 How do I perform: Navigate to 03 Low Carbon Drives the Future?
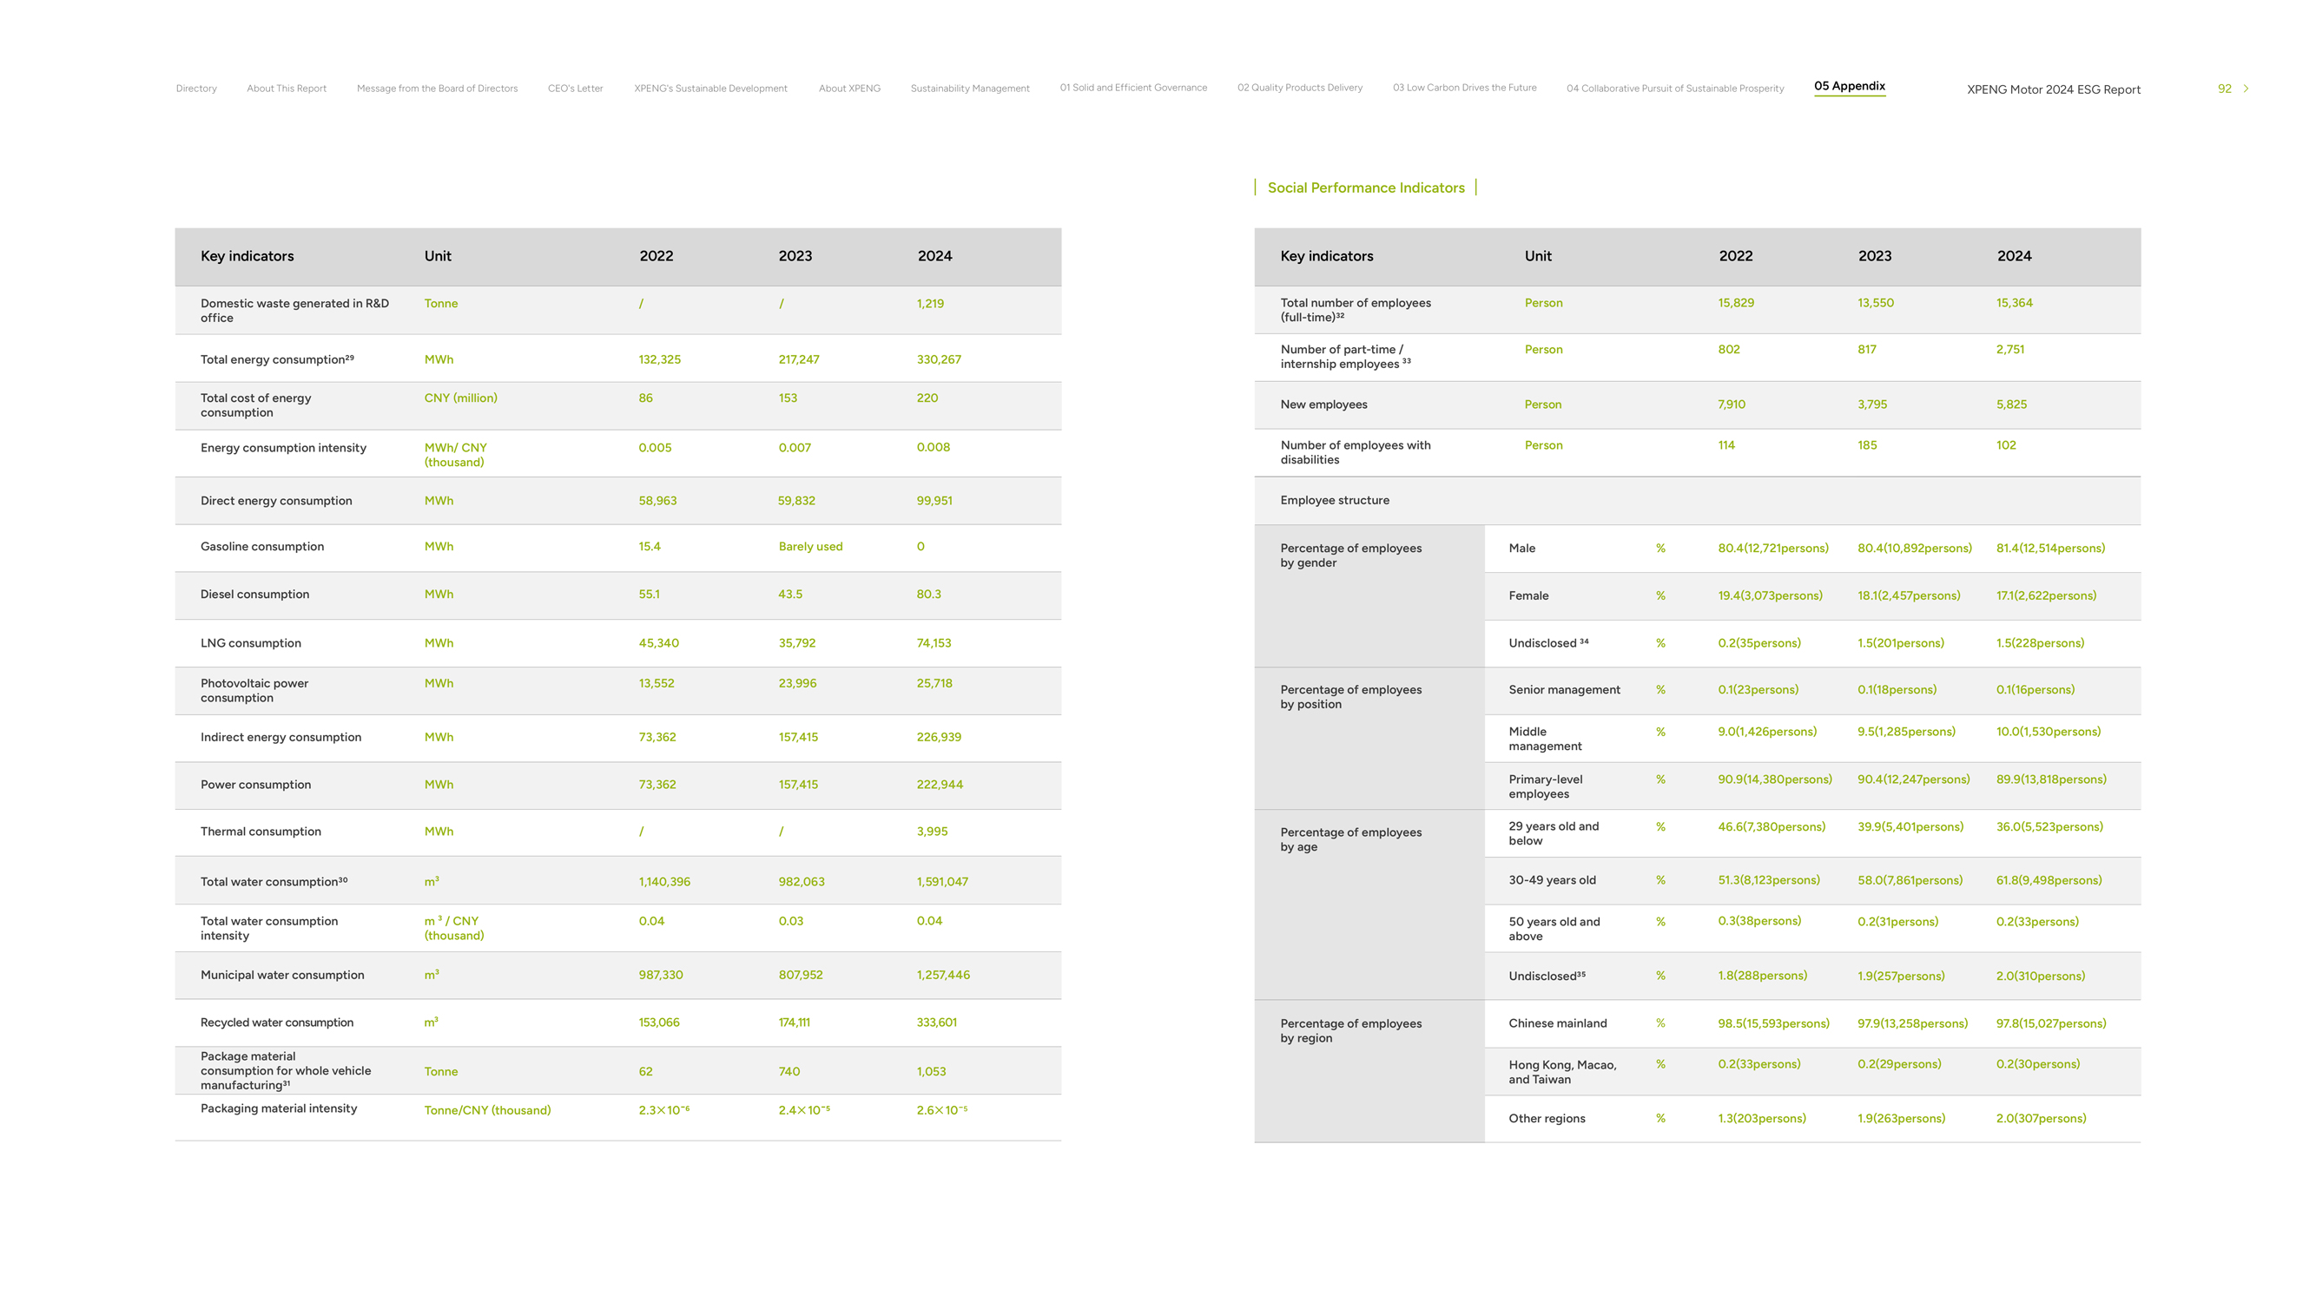tap(1464, 88)
